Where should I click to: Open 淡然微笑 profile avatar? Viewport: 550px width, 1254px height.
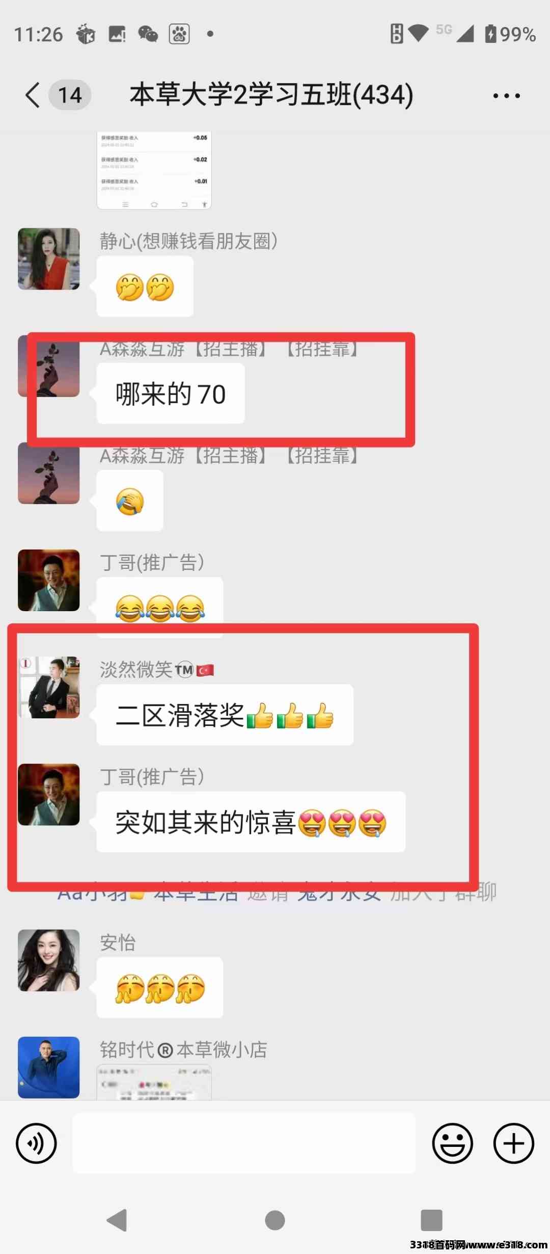click(49, 687)
